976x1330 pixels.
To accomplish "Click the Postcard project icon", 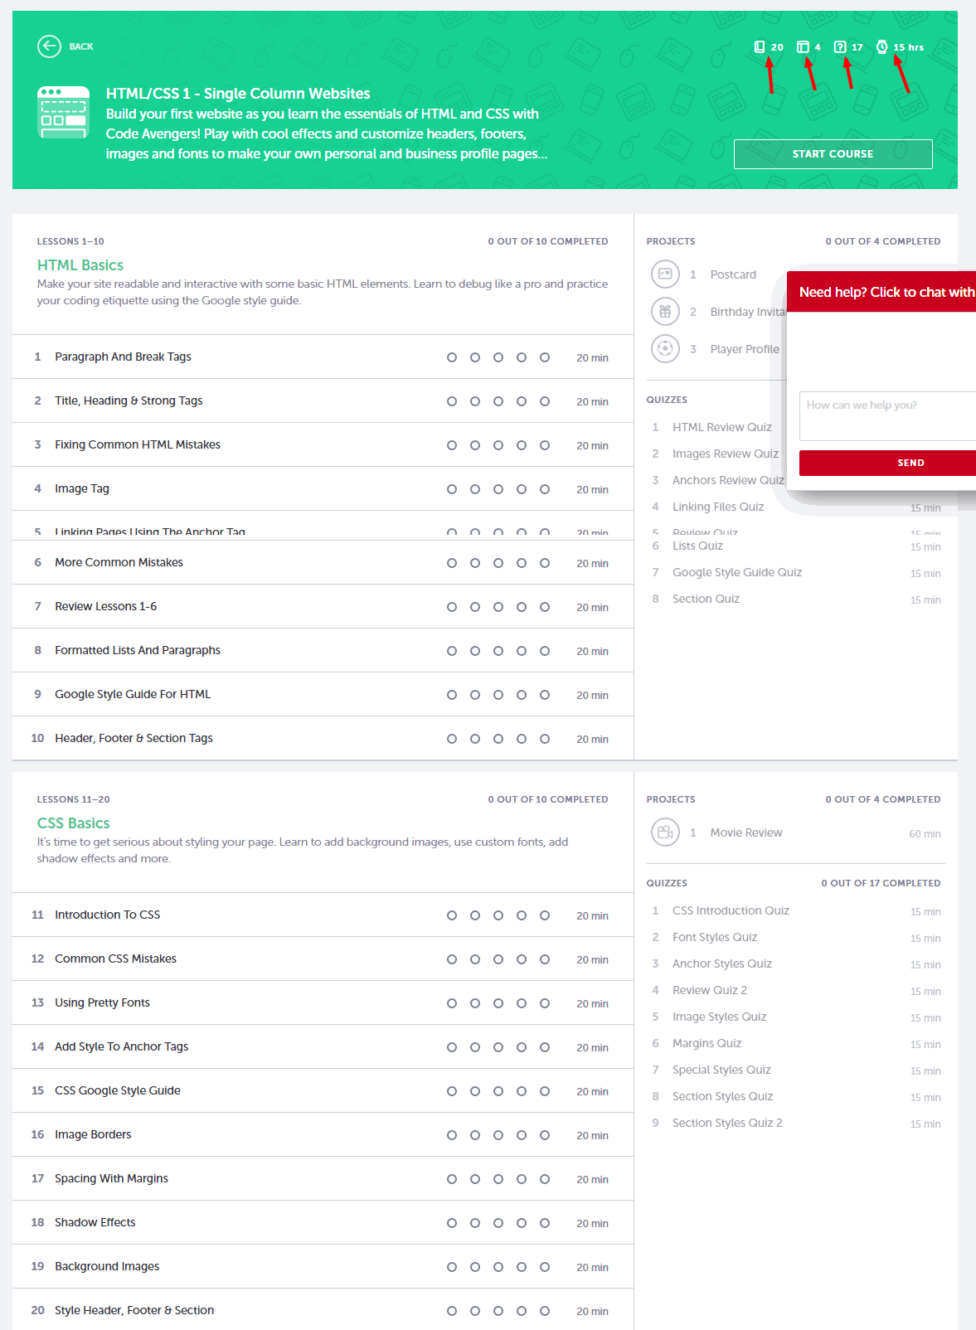I will 665,274.
